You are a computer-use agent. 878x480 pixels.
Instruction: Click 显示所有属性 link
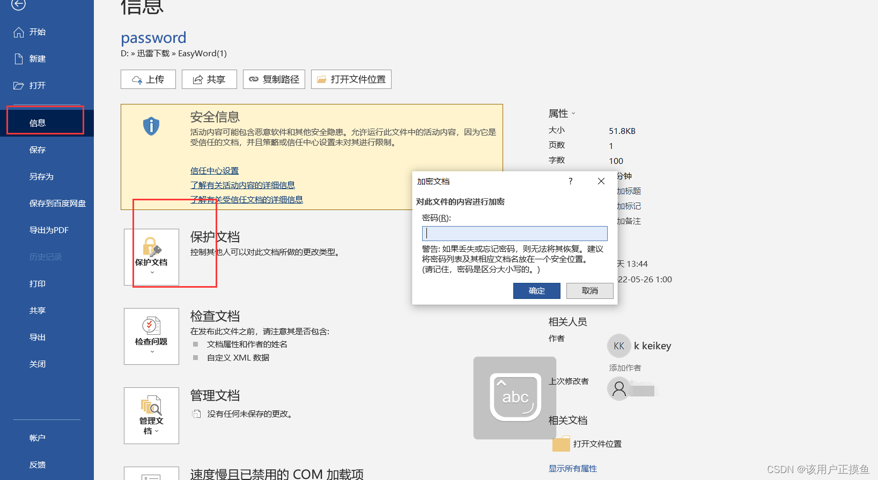click(x=573, y=469)
